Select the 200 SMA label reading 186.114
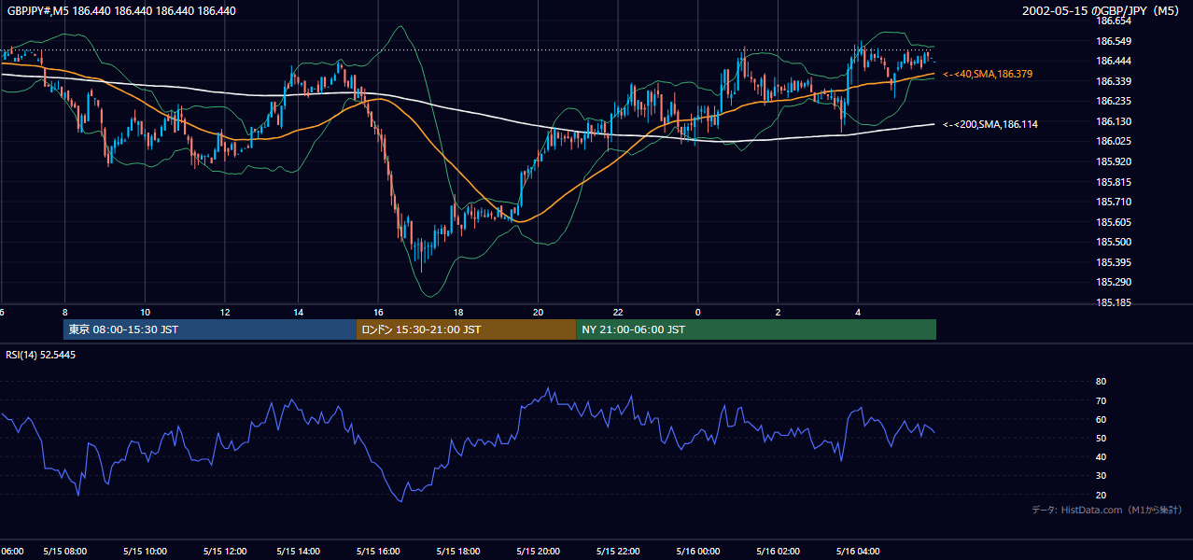This screenshot has width=1193, height=560. 990,124
